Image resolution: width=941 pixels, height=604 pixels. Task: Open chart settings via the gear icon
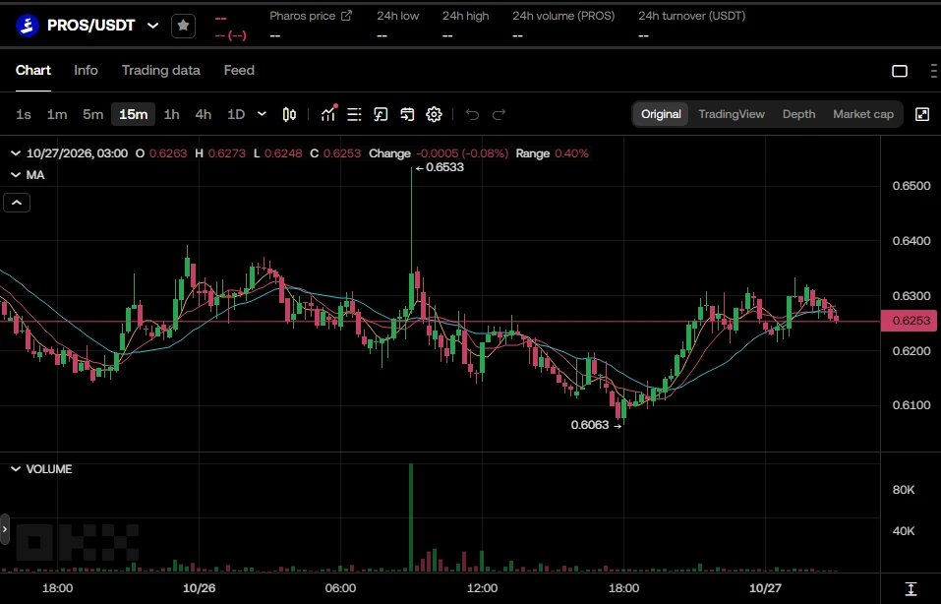coord(434,114)
